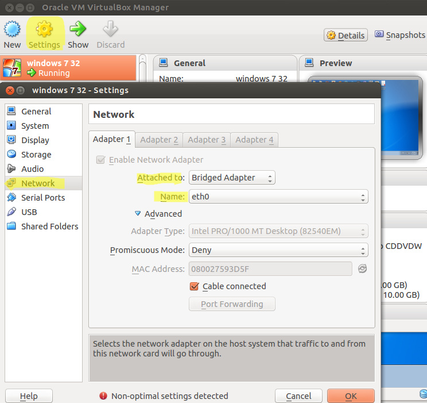Click the New VM toolbar icon
Viewport: 427px width, 403px height.
click(12, 29)
